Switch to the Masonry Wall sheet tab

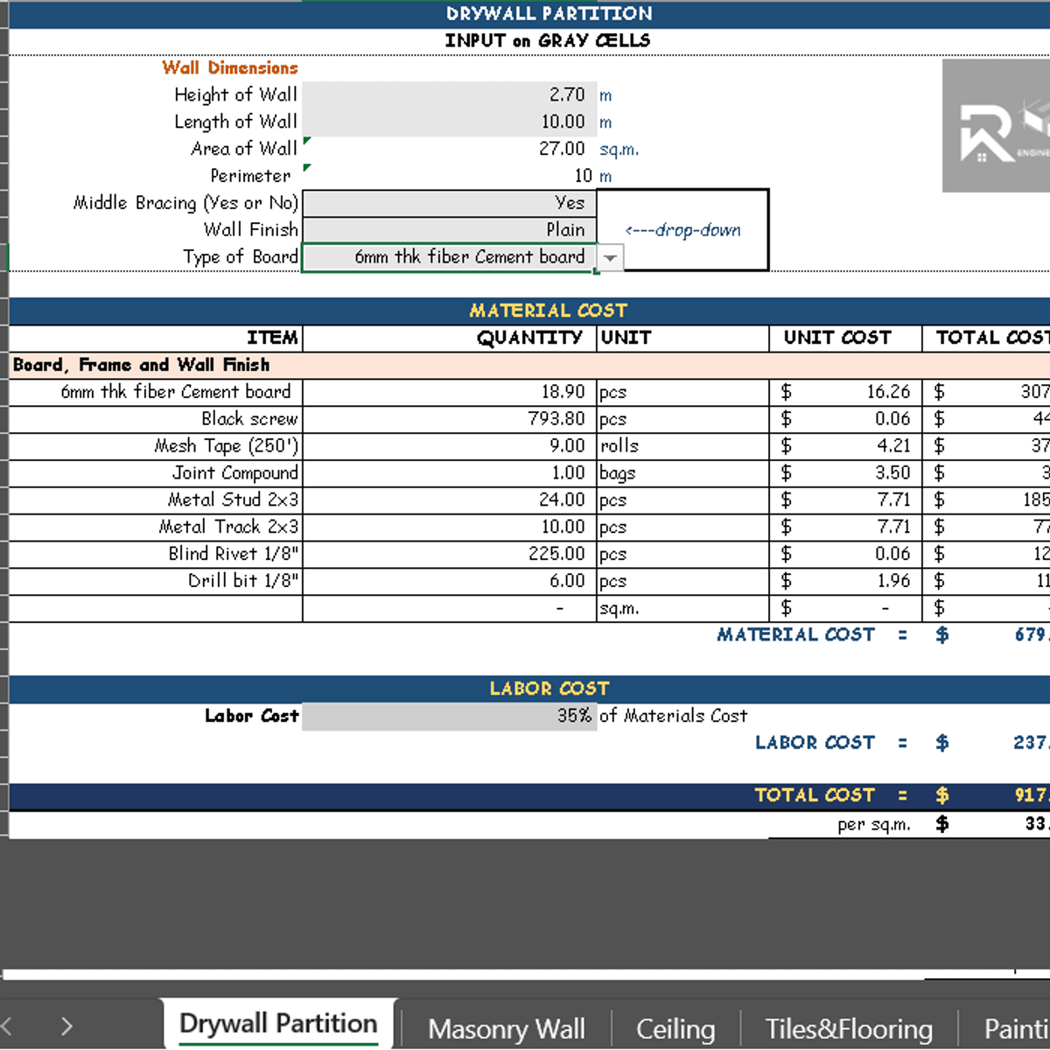506,1029
